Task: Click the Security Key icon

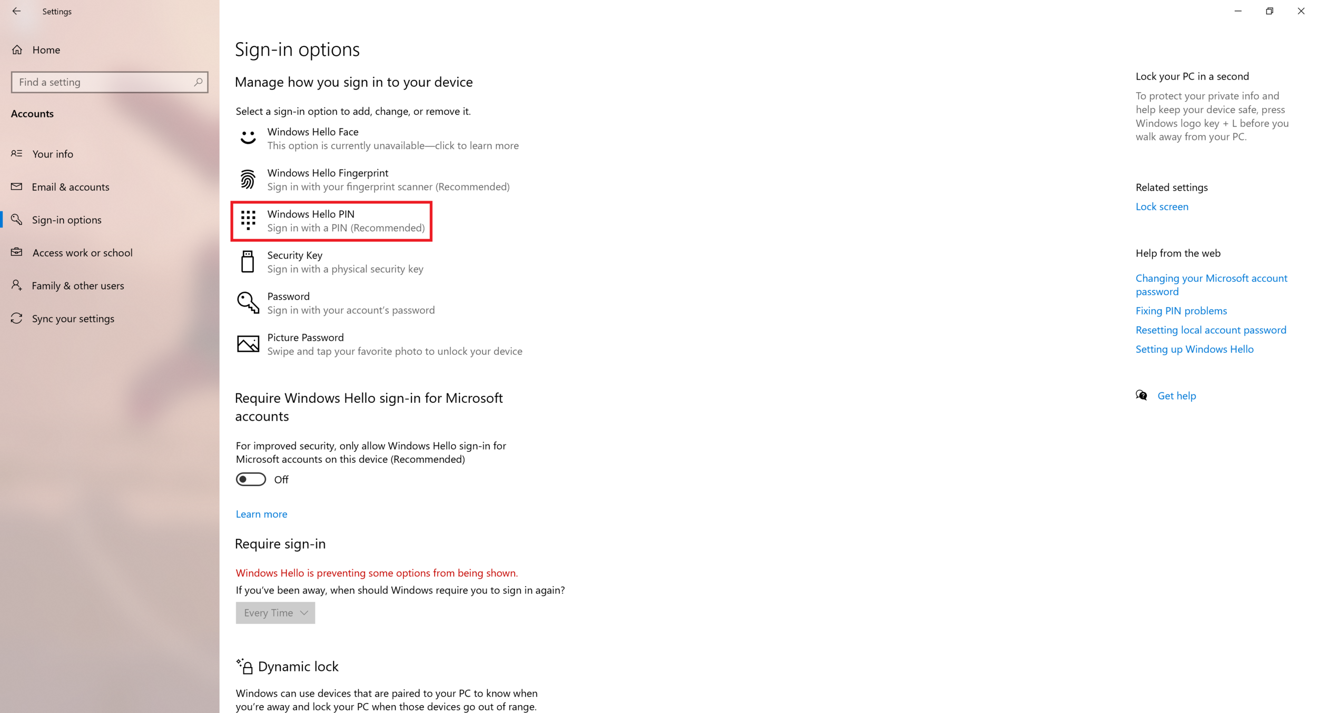Action: pos(249,261)
